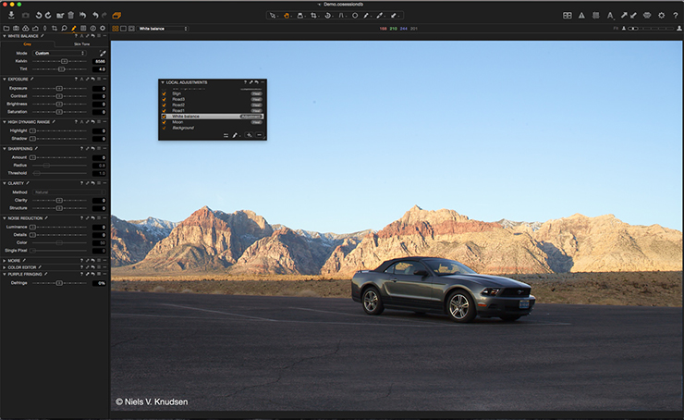Expand the Color Editor panel
The image size is (684, 420).
tap(5, 267)
